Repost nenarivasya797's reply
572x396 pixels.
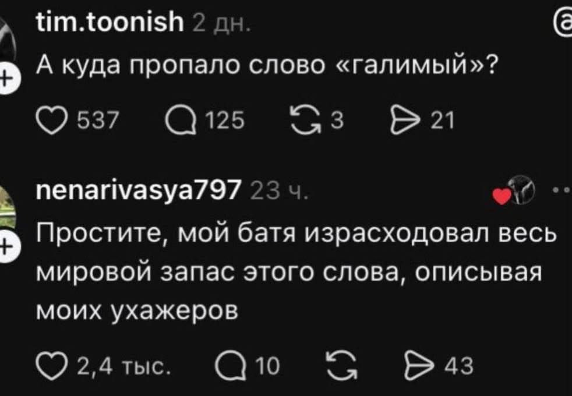point(341,366)
